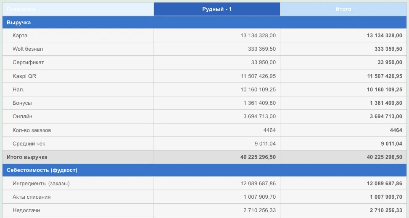Click the Онлайн row label

22,116
